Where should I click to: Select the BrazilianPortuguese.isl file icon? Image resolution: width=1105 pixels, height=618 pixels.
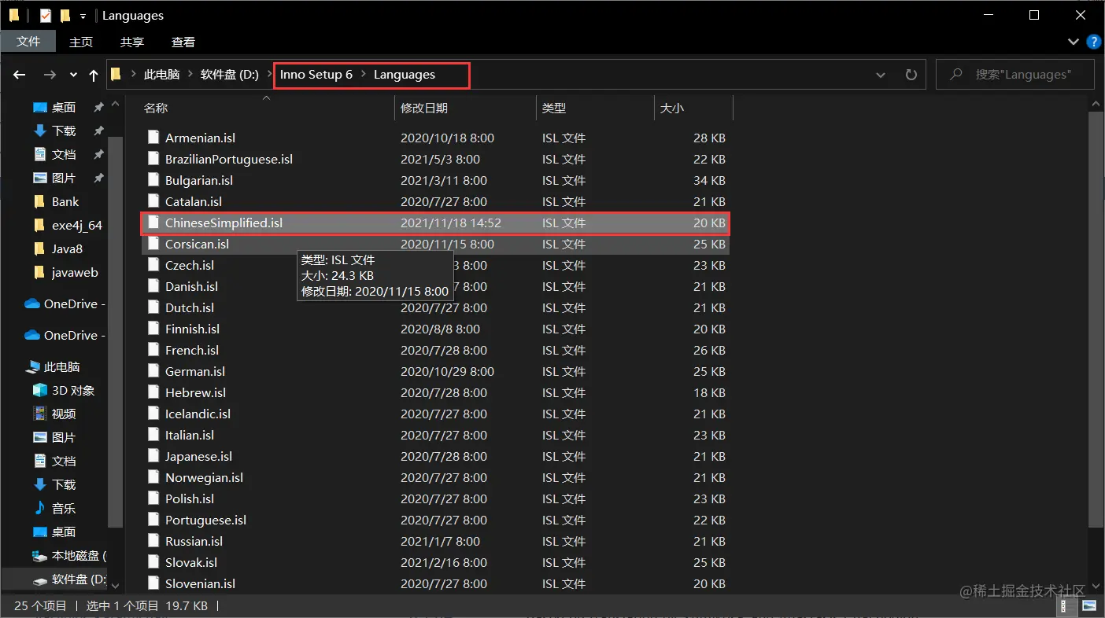coord(153,159)
